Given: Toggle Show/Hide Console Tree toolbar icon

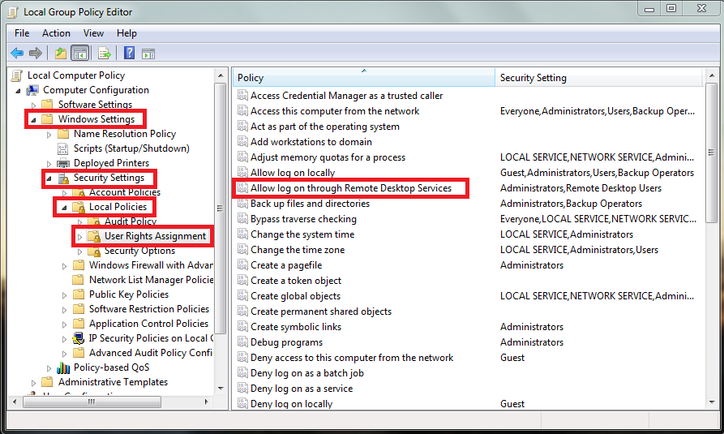Looking at the screenshot, I should 80,54.
